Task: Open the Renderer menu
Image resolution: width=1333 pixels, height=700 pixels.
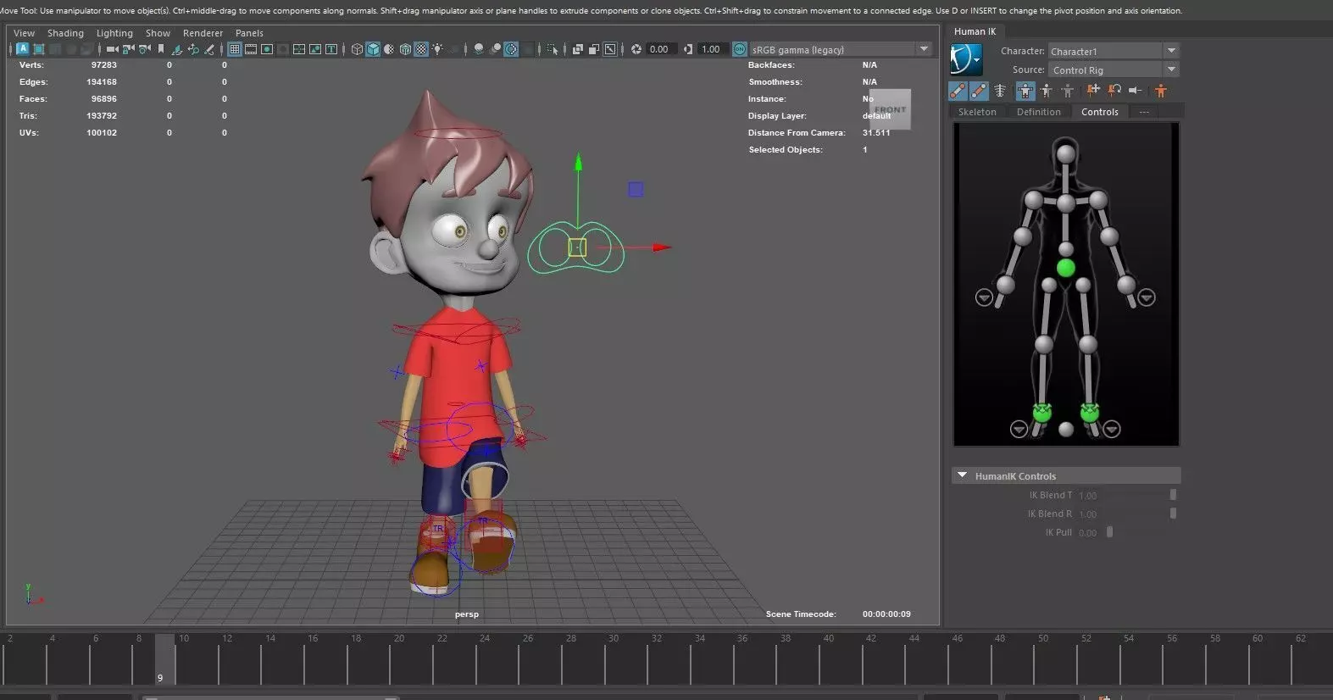Action: 203,33
